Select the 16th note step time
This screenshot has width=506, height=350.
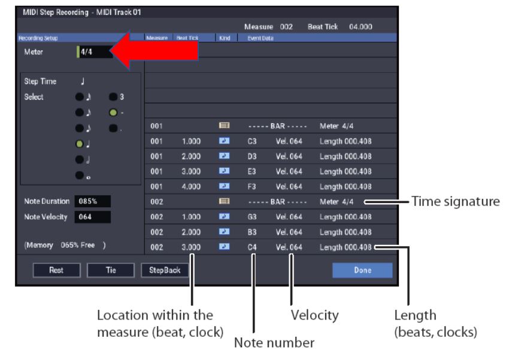tap(80, 112)
